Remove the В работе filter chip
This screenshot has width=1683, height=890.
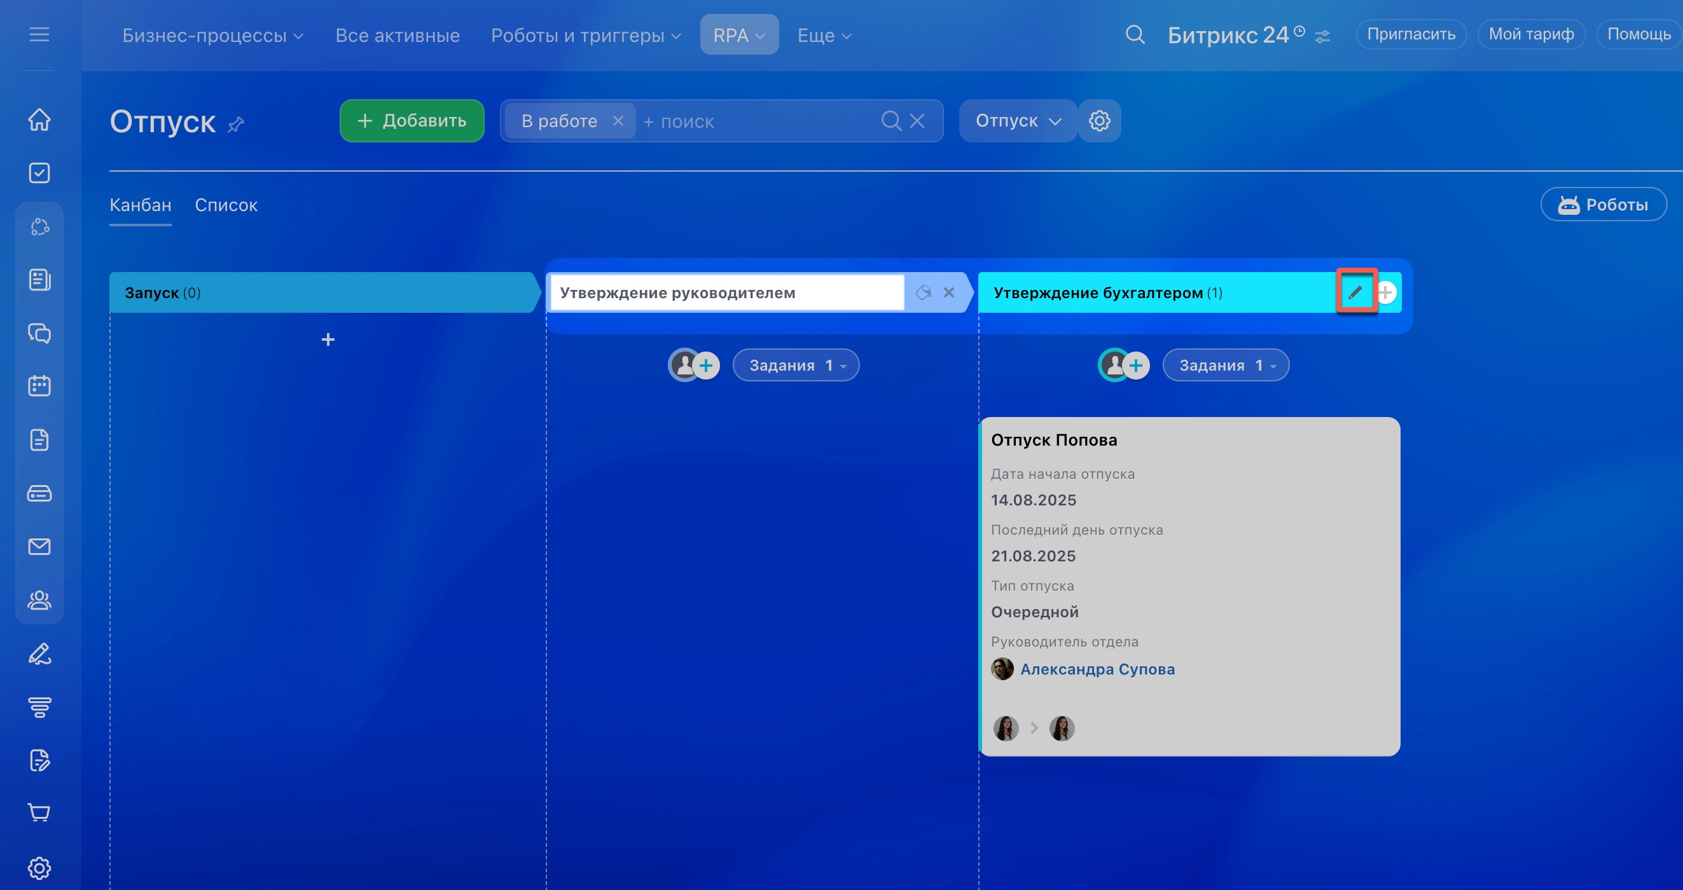(618, 121)
